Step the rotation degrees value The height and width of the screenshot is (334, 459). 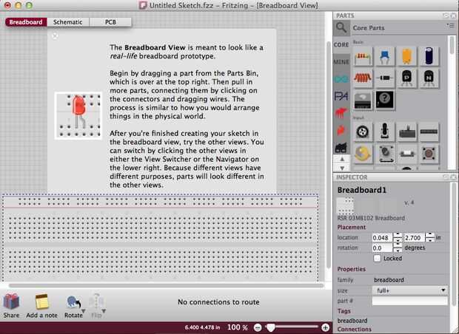coord(398,248)
